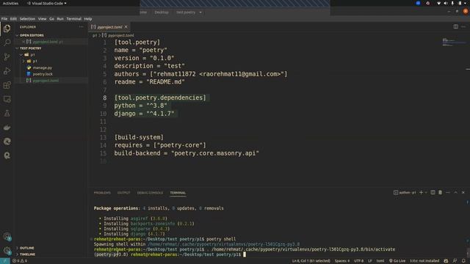
Task: Open terminal panel ellipsis menu
Action: (448, 192)
